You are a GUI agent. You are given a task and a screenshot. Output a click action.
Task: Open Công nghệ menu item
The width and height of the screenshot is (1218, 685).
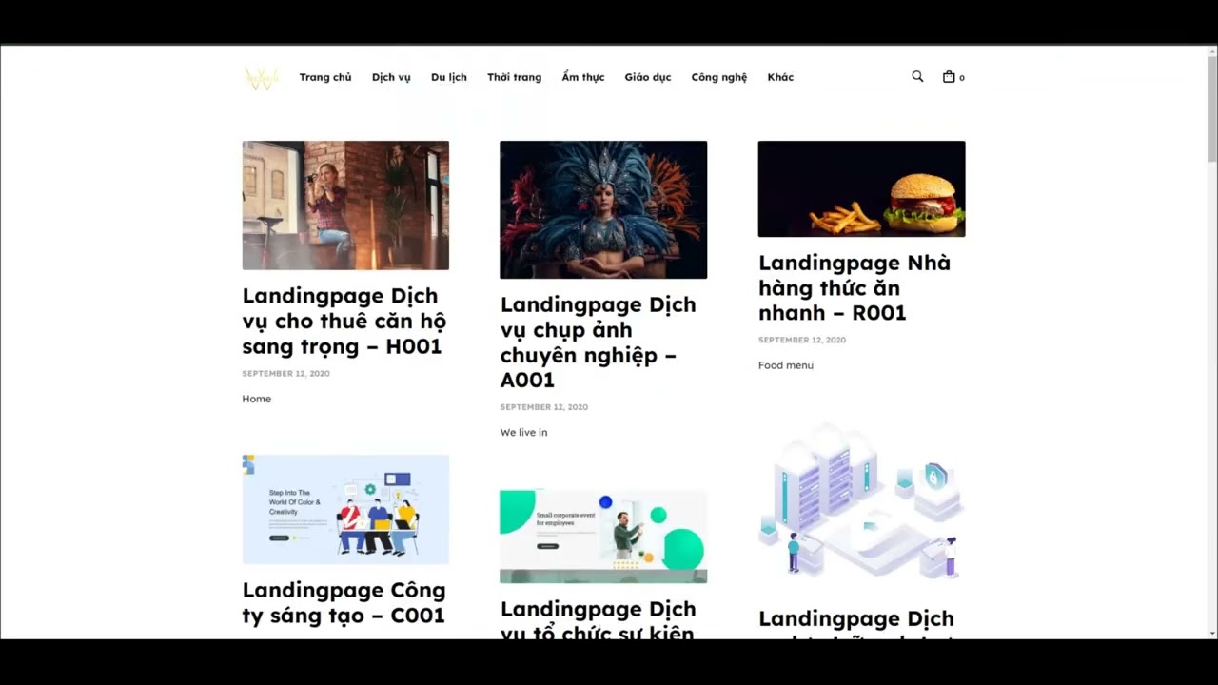(719, 77)
